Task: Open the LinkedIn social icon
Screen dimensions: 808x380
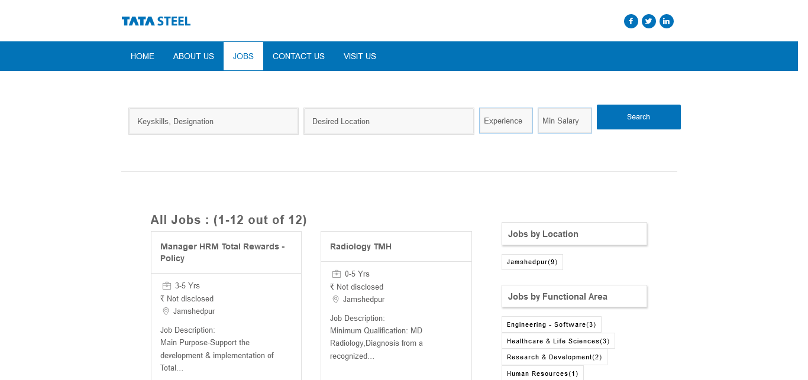Action: click(x=667, y=21)
